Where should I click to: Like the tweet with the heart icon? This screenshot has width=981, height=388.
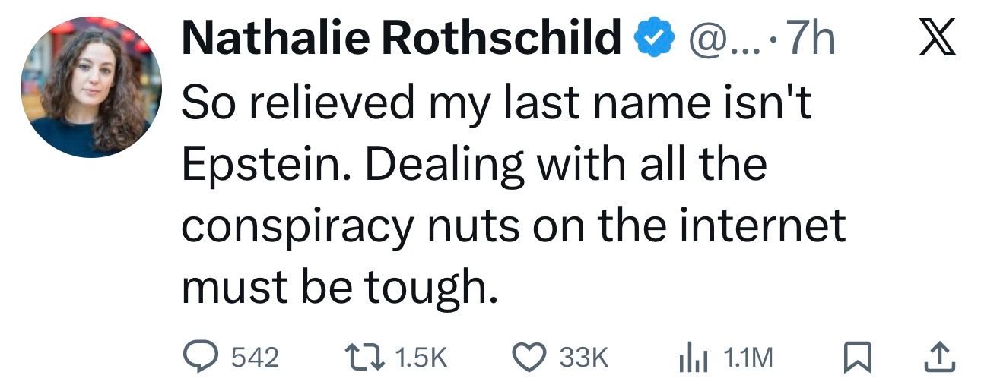[x=530, y=357]
